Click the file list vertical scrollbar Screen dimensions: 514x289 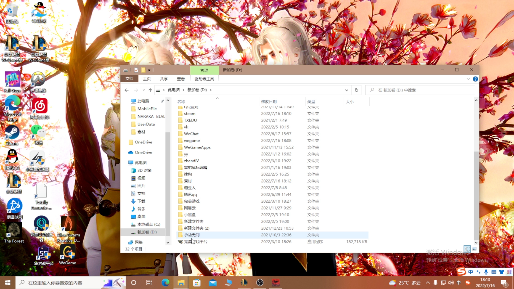[476, 195]
